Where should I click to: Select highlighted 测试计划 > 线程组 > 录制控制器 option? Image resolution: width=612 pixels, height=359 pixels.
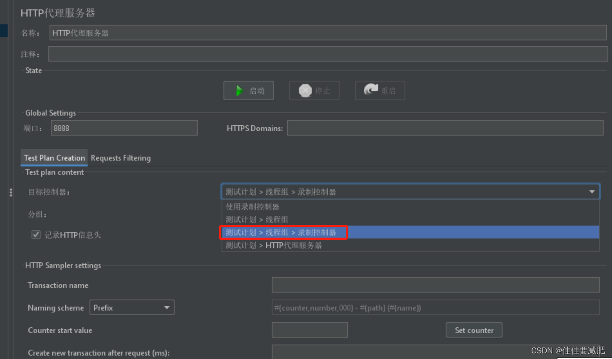[x=411, y=232]
